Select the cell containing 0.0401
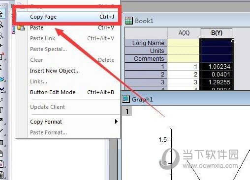The image size is (250, 180). (217, 75)
